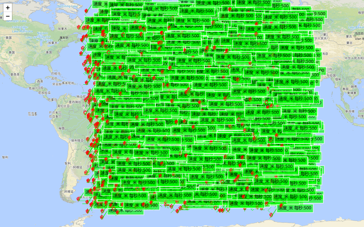The height and width of the screenshot is (227, 364).
Task: Click the Nettilling Lake map label
Action: (x=68, y=6)
